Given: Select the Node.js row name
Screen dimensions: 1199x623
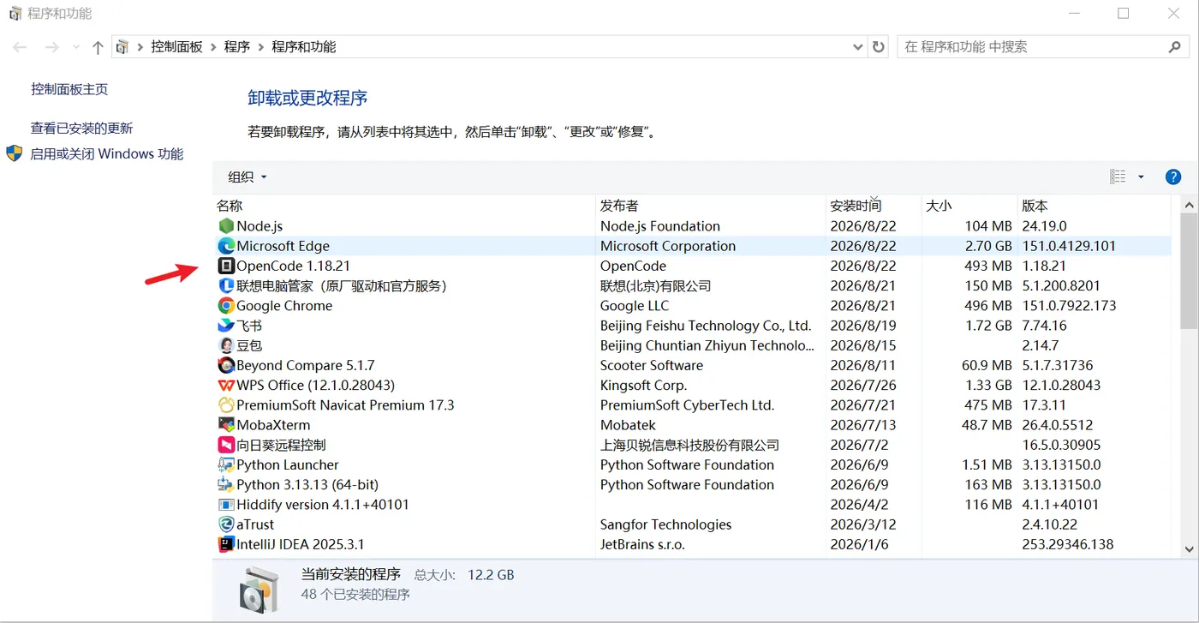Looking at the screenshot, I should click(259, 226).
